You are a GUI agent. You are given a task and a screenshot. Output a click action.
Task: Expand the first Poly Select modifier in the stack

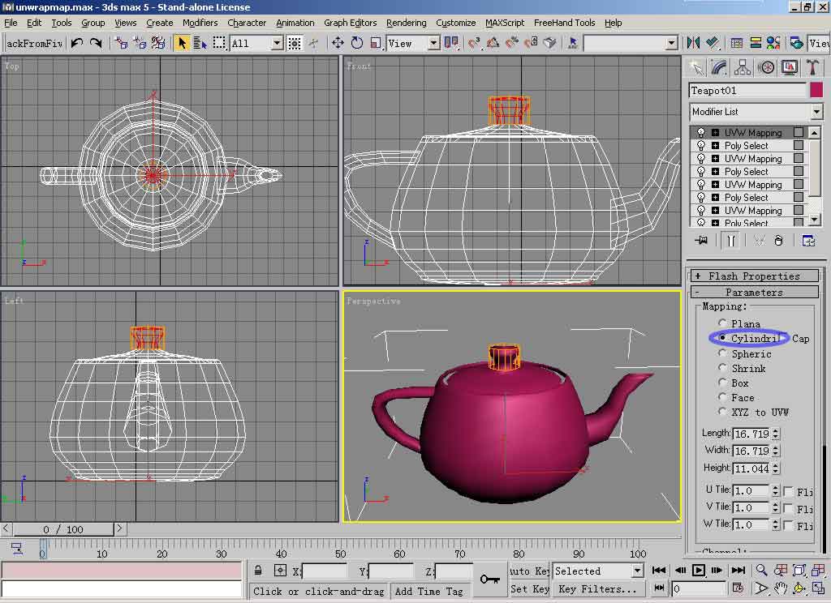[x=715, y=146]
